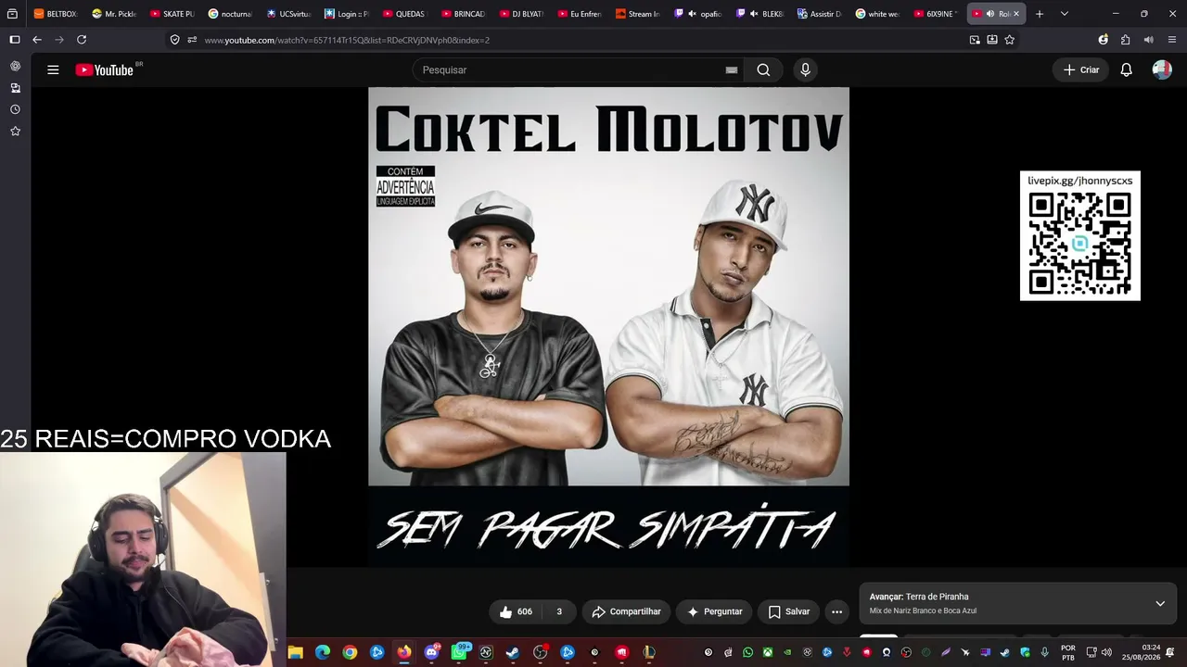This screenshot has height=667, width=1187.
Task: Switch to the SKATE PU tab
Action: tap(172, 14)
